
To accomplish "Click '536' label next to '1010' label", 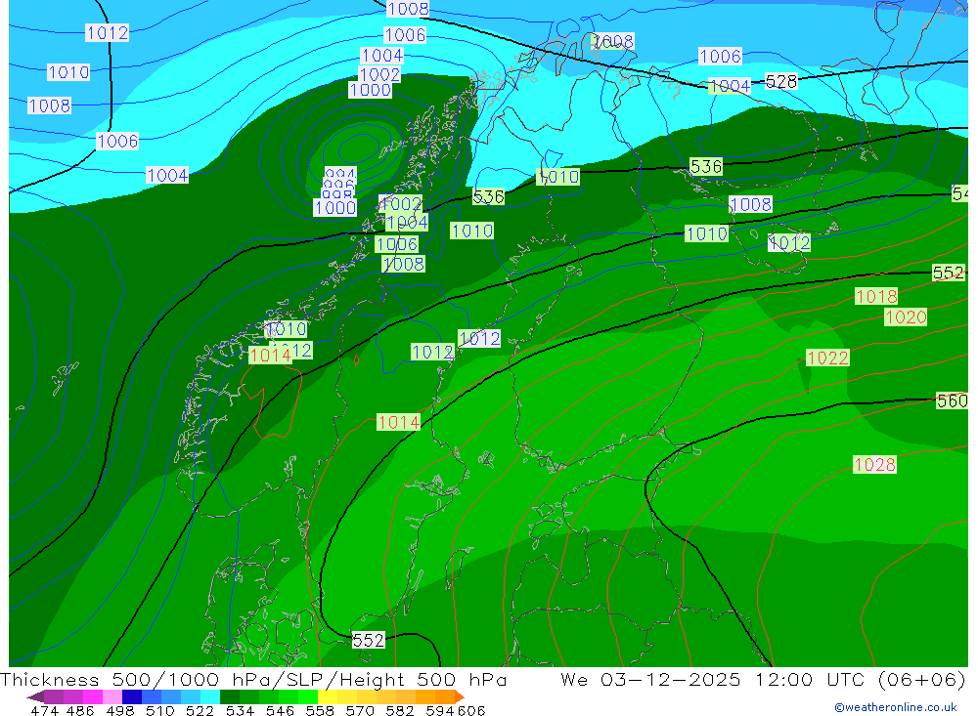I will 488,197.
